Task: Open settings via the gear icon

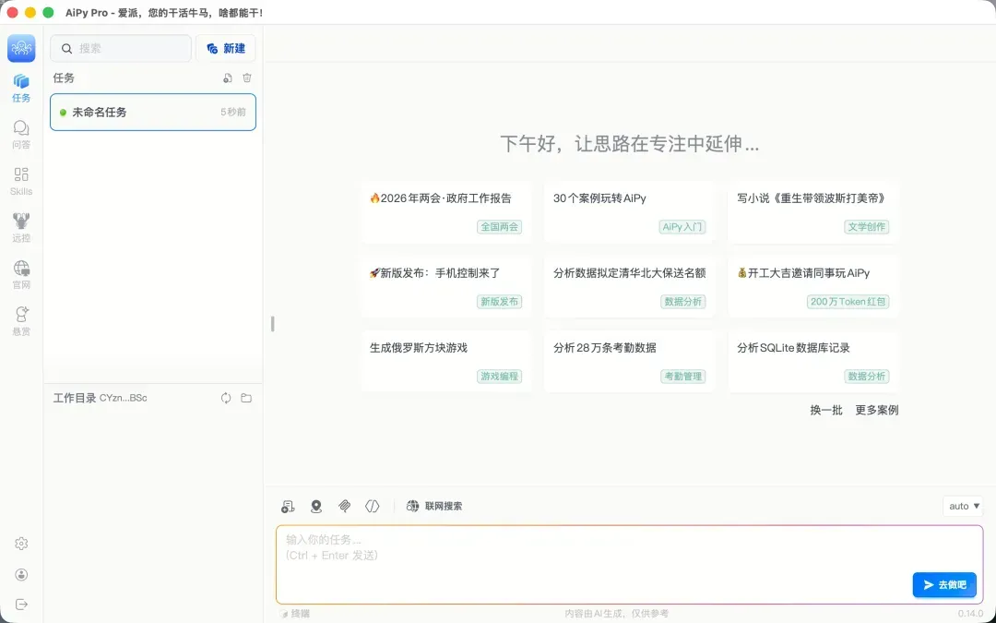Action: coord(21,544)
